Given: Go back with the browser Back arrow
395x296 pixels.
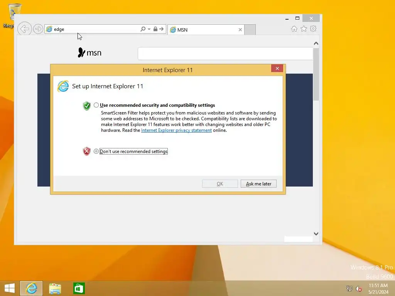Looking at the screenshot, I should [24, 29].
